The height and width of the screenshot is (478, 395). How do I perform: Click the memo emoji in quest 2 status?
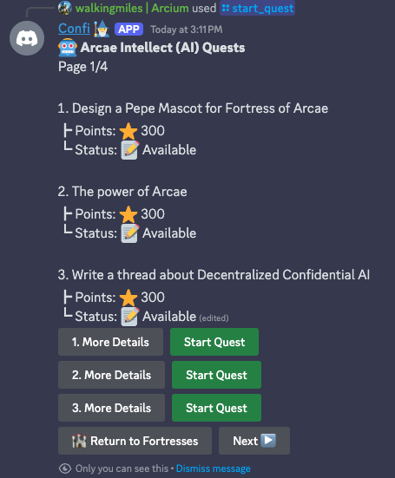coord(130,233)
